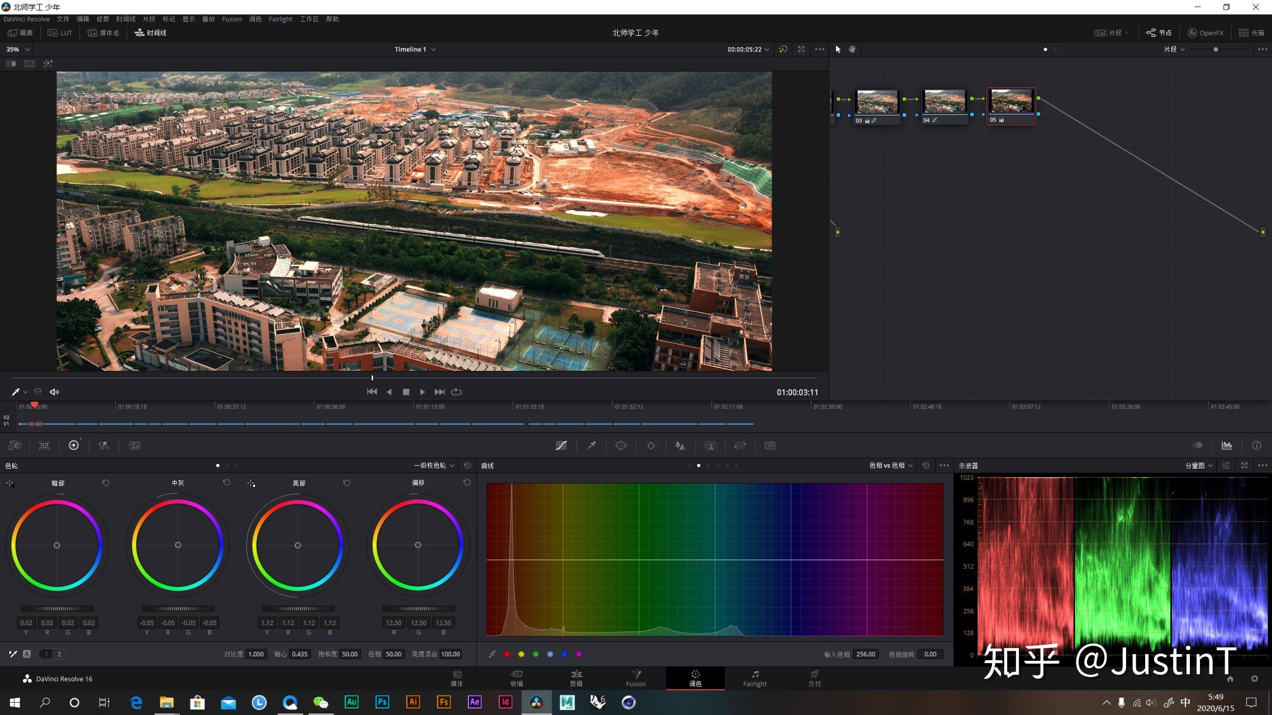Expand the 色相 vs 色相 curve dropdown
The height and width of the screenshot is (715, 1272).
point(891,465)
